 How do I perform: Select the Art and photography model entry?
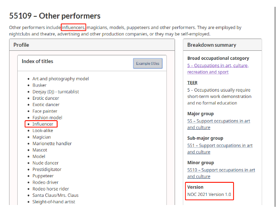tap(60, 78)
